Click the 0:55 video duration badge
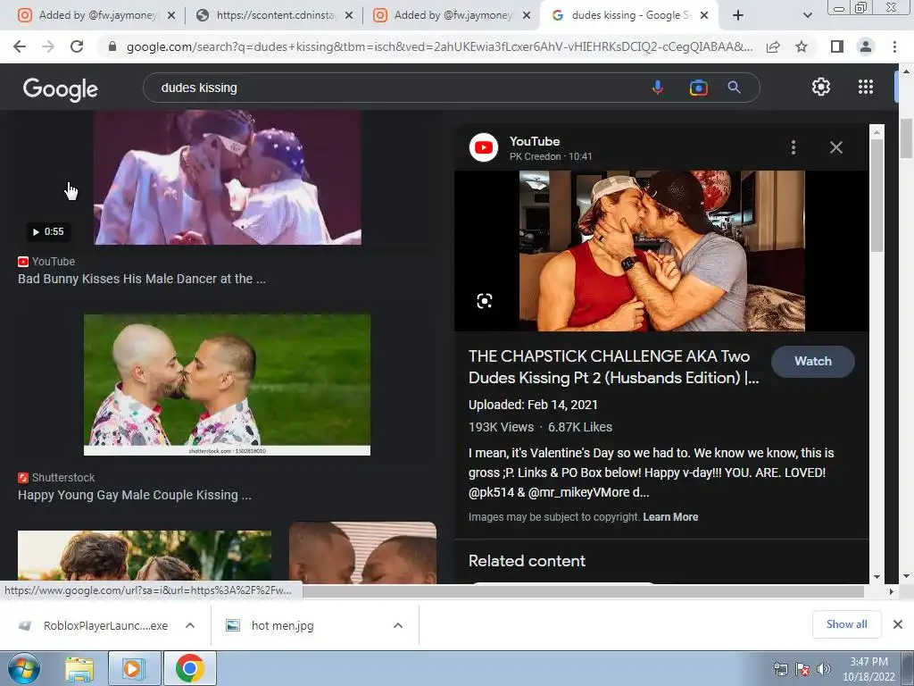914x686 pixels. pos(48,231)
